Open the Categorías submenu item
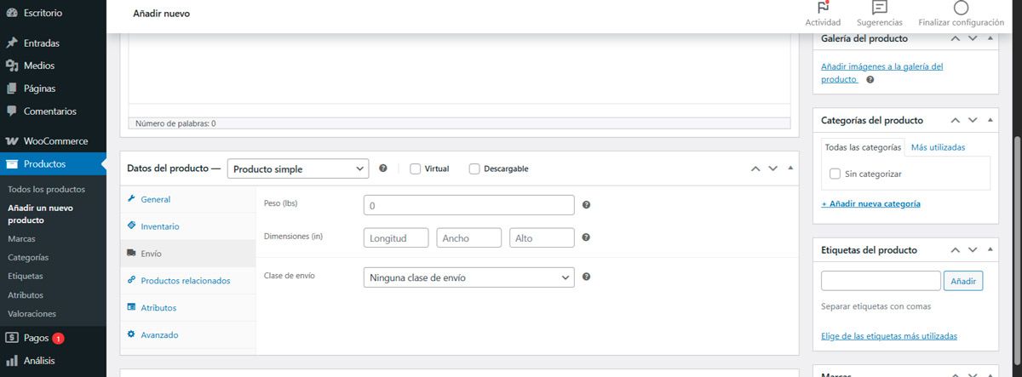The height and width of the screenshot is (377, 1022). [x=27, y=257]
